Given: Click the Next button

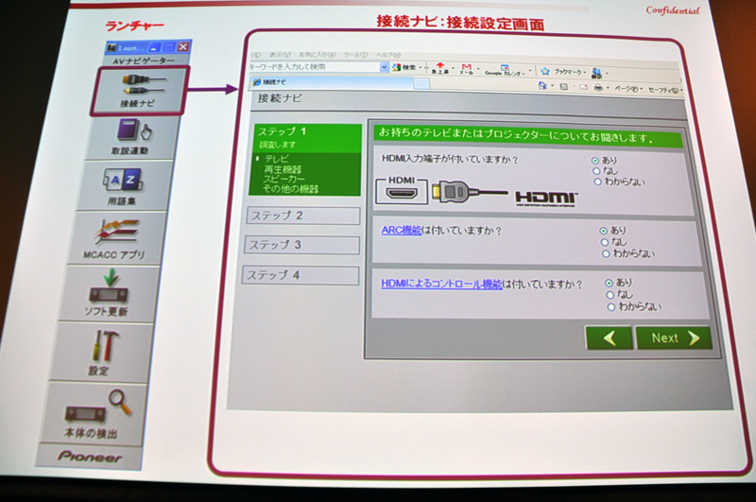Looking at the screenshot, I should 674,338.
